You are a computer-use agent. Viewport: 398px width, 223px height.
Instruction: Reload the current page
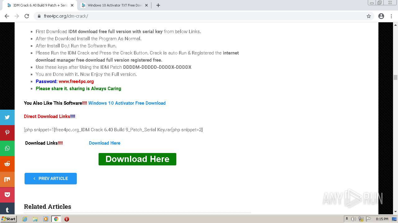pos(27,16)
